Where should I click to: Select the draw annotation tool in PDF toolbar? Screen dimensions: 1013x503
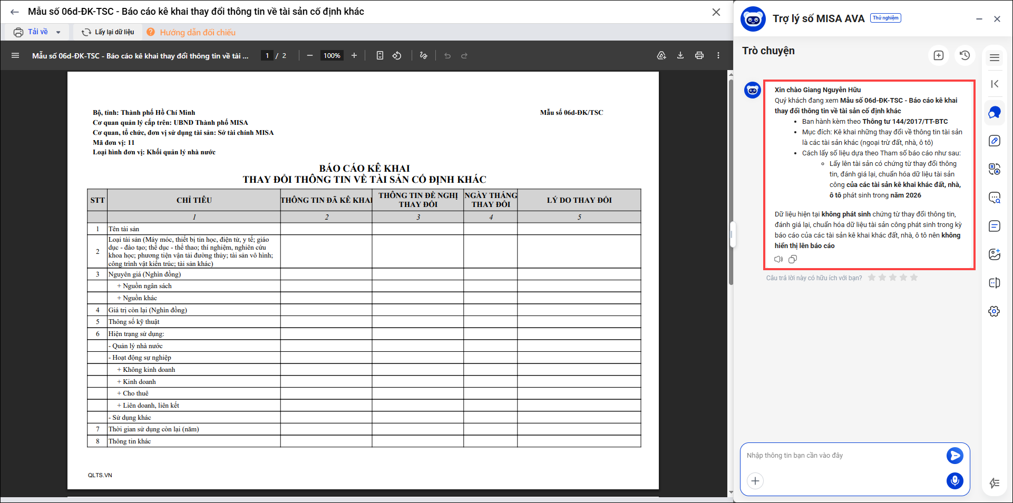[423, 55]
